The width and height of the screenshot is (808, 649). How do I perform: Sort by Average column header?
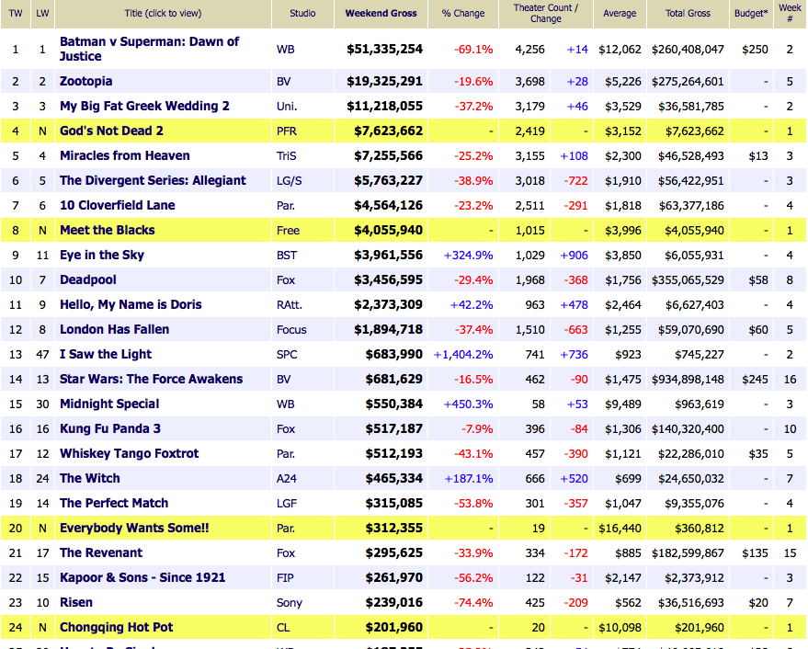pyautogui.click(x=620, y=14)
